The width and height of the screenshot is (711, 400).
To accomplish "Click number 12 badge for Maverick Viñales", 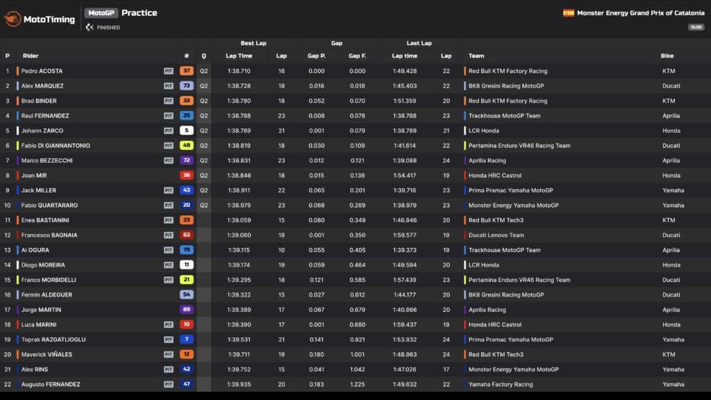I will [186, 354].
